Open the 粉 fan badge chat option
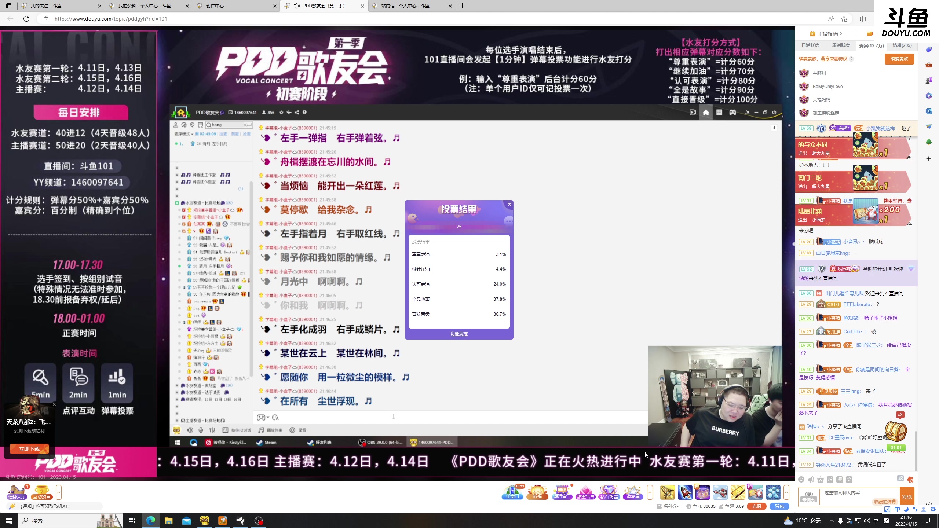The image size is (939, 528). tap(830, 480)
